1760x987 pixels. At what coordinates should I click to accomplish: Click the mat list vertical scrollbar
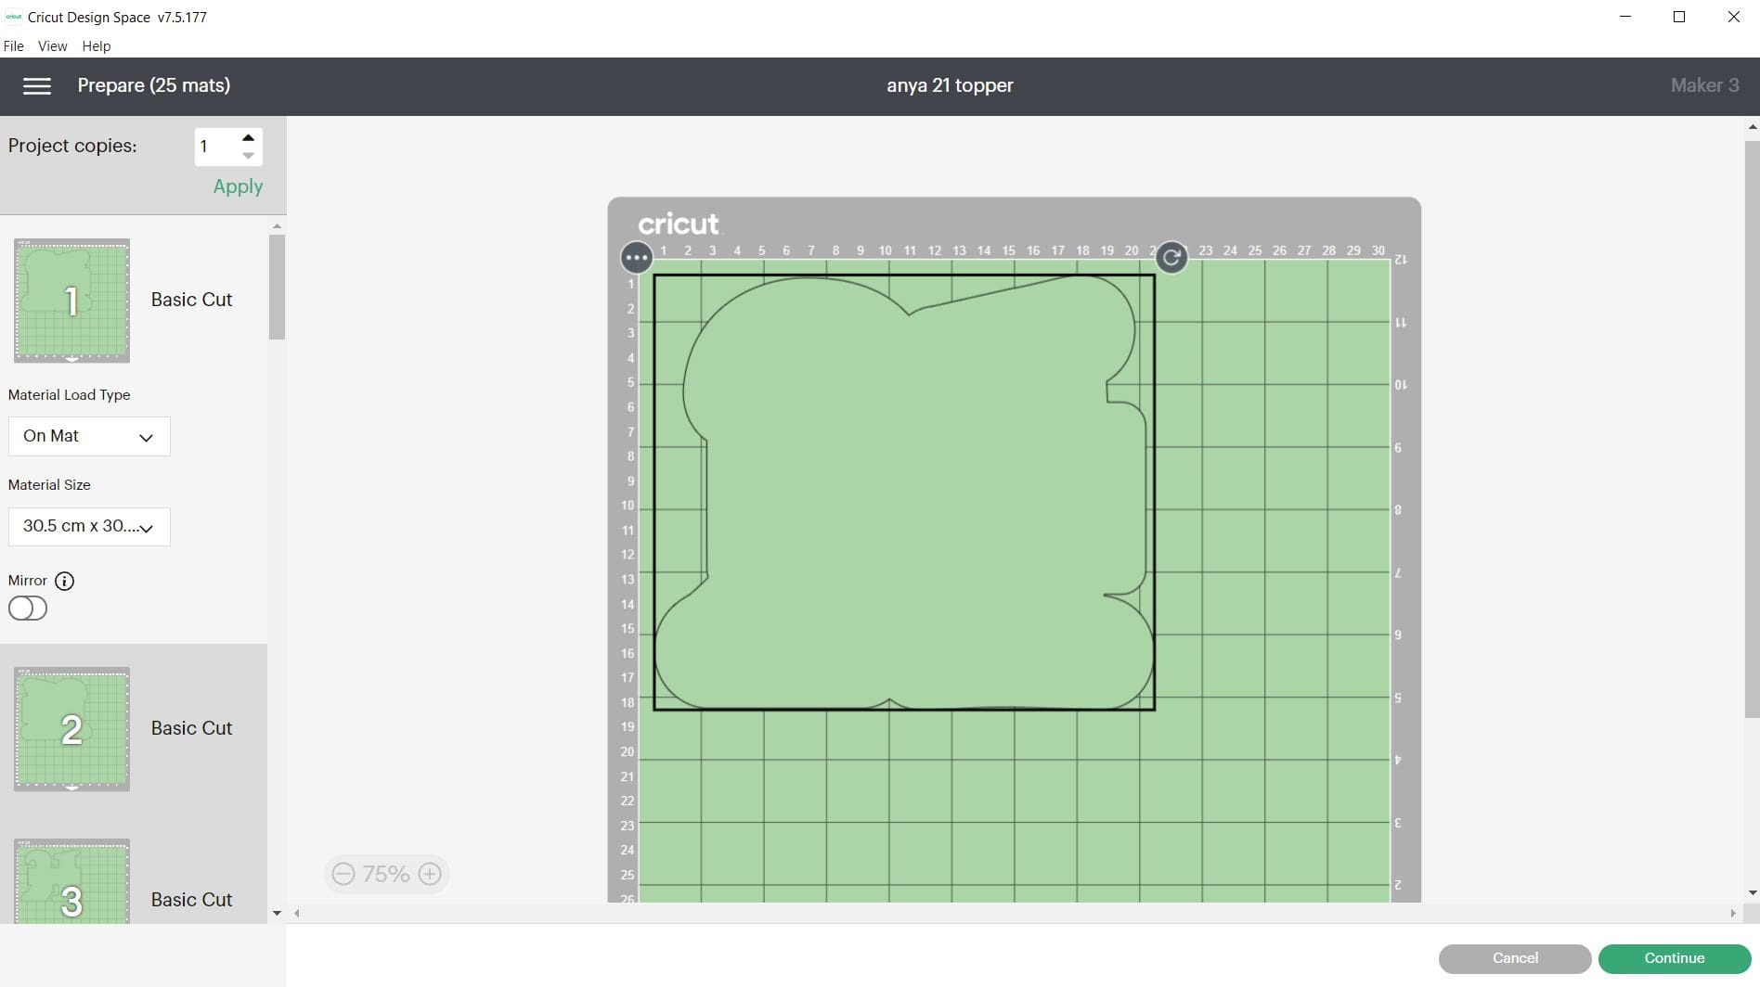pos(277,288)
